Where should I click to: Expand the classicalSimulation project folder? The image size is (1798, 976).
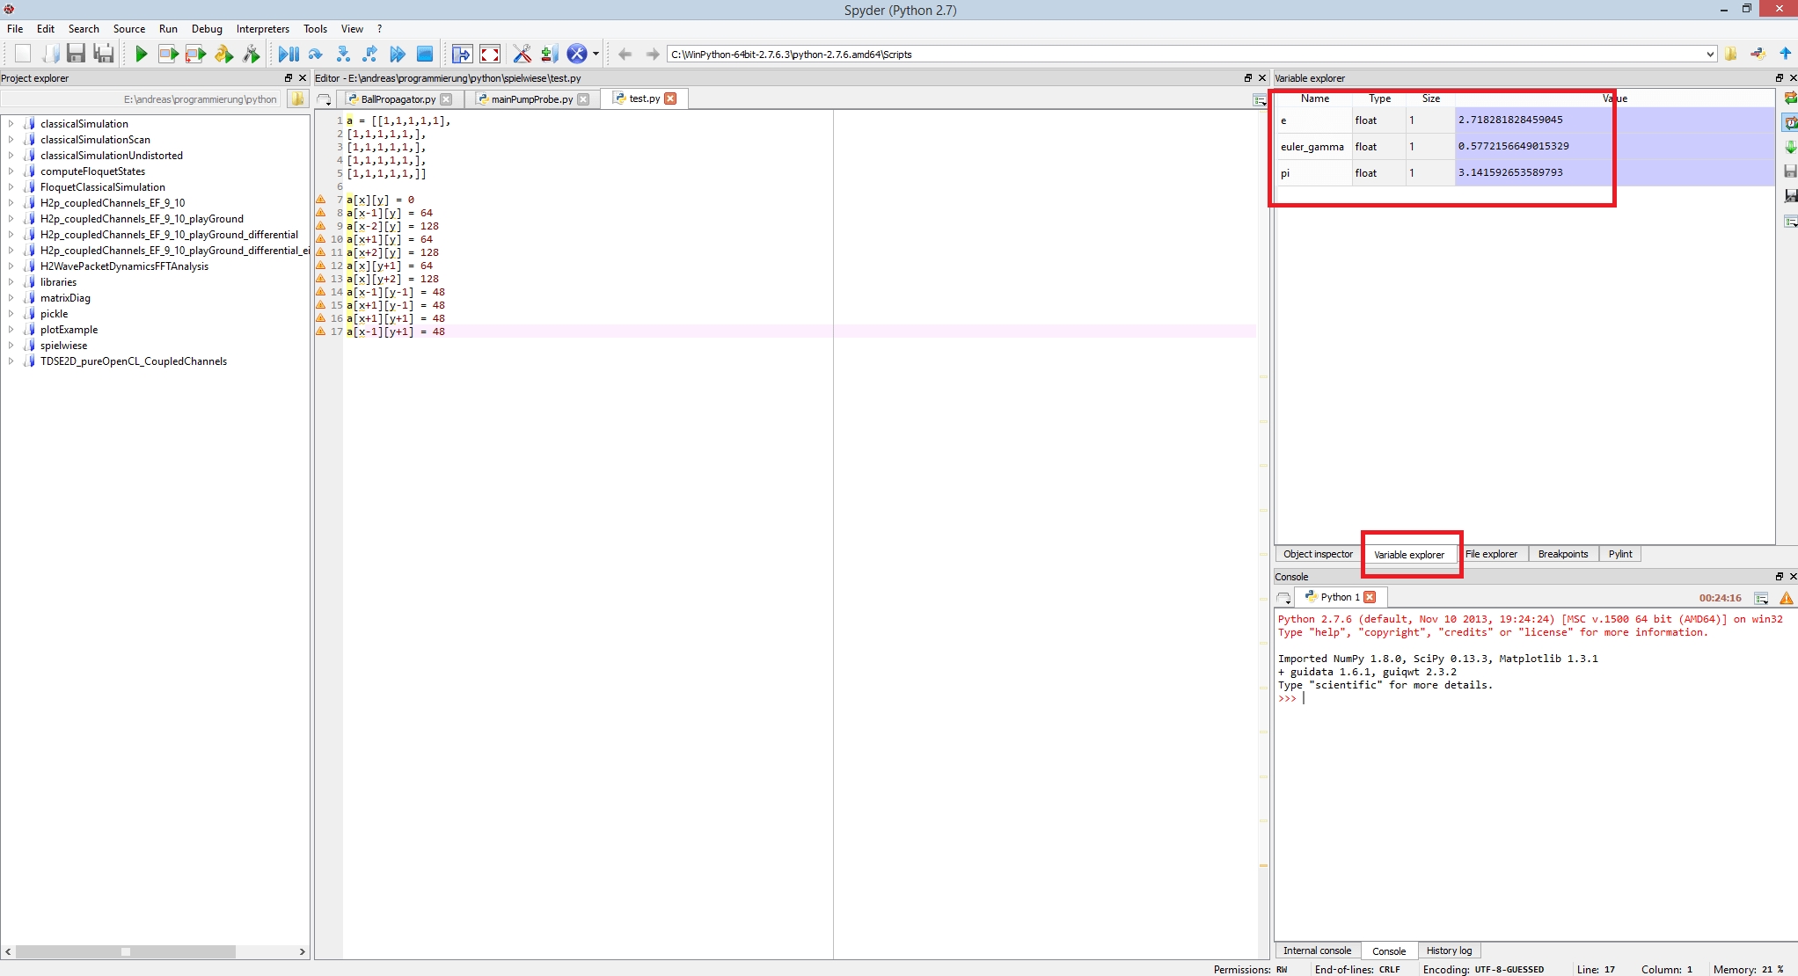click(x=11, y=124)
